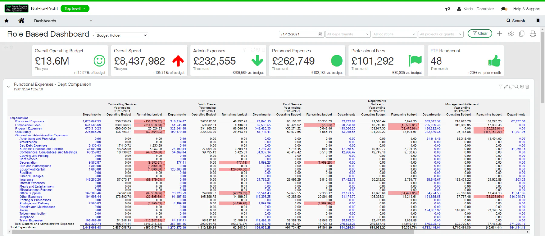Screen dimensions: 545x236
Task: Click the vertical page scrollbar
Action: pyautogui.click(x=543, y=67)
